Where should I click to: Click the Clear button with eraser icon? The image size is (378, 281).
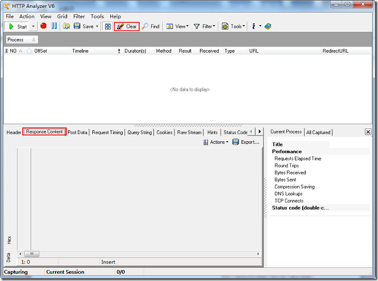tap(127, 26)
